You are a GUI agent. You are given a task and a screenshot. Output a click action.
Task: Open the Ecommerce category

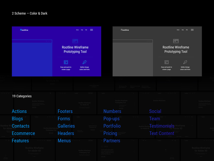(x=23, y=133)
